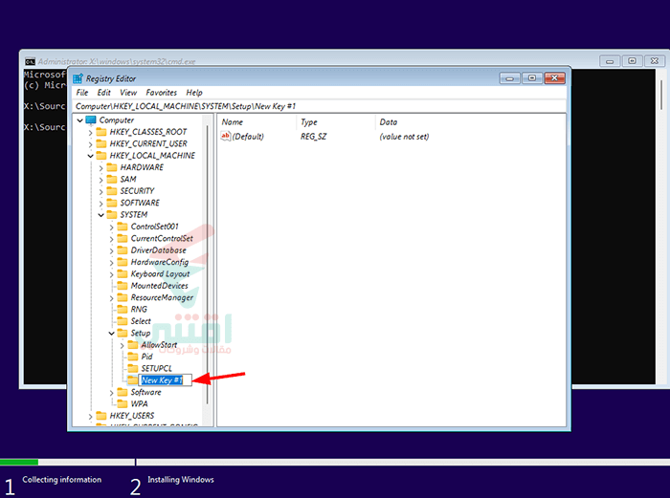The image size is (670, 498).
Task: Click the Keyboard Layout folder icon
Action: click(x=123, y=273)
